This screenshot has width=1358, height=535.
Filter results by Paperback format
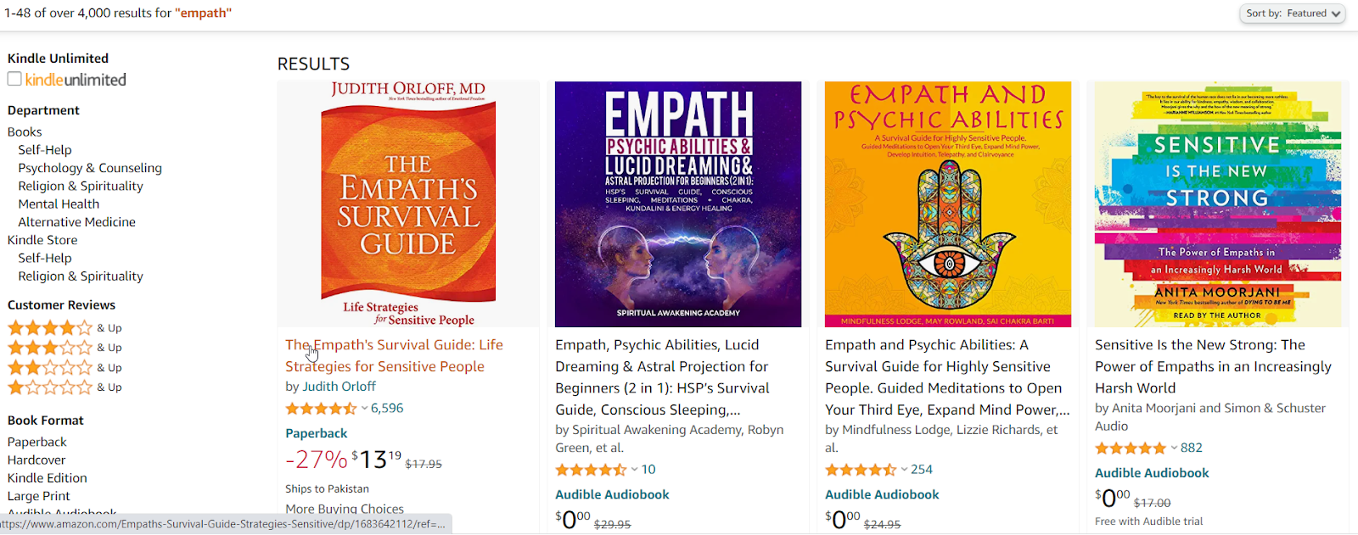[36, 441]
